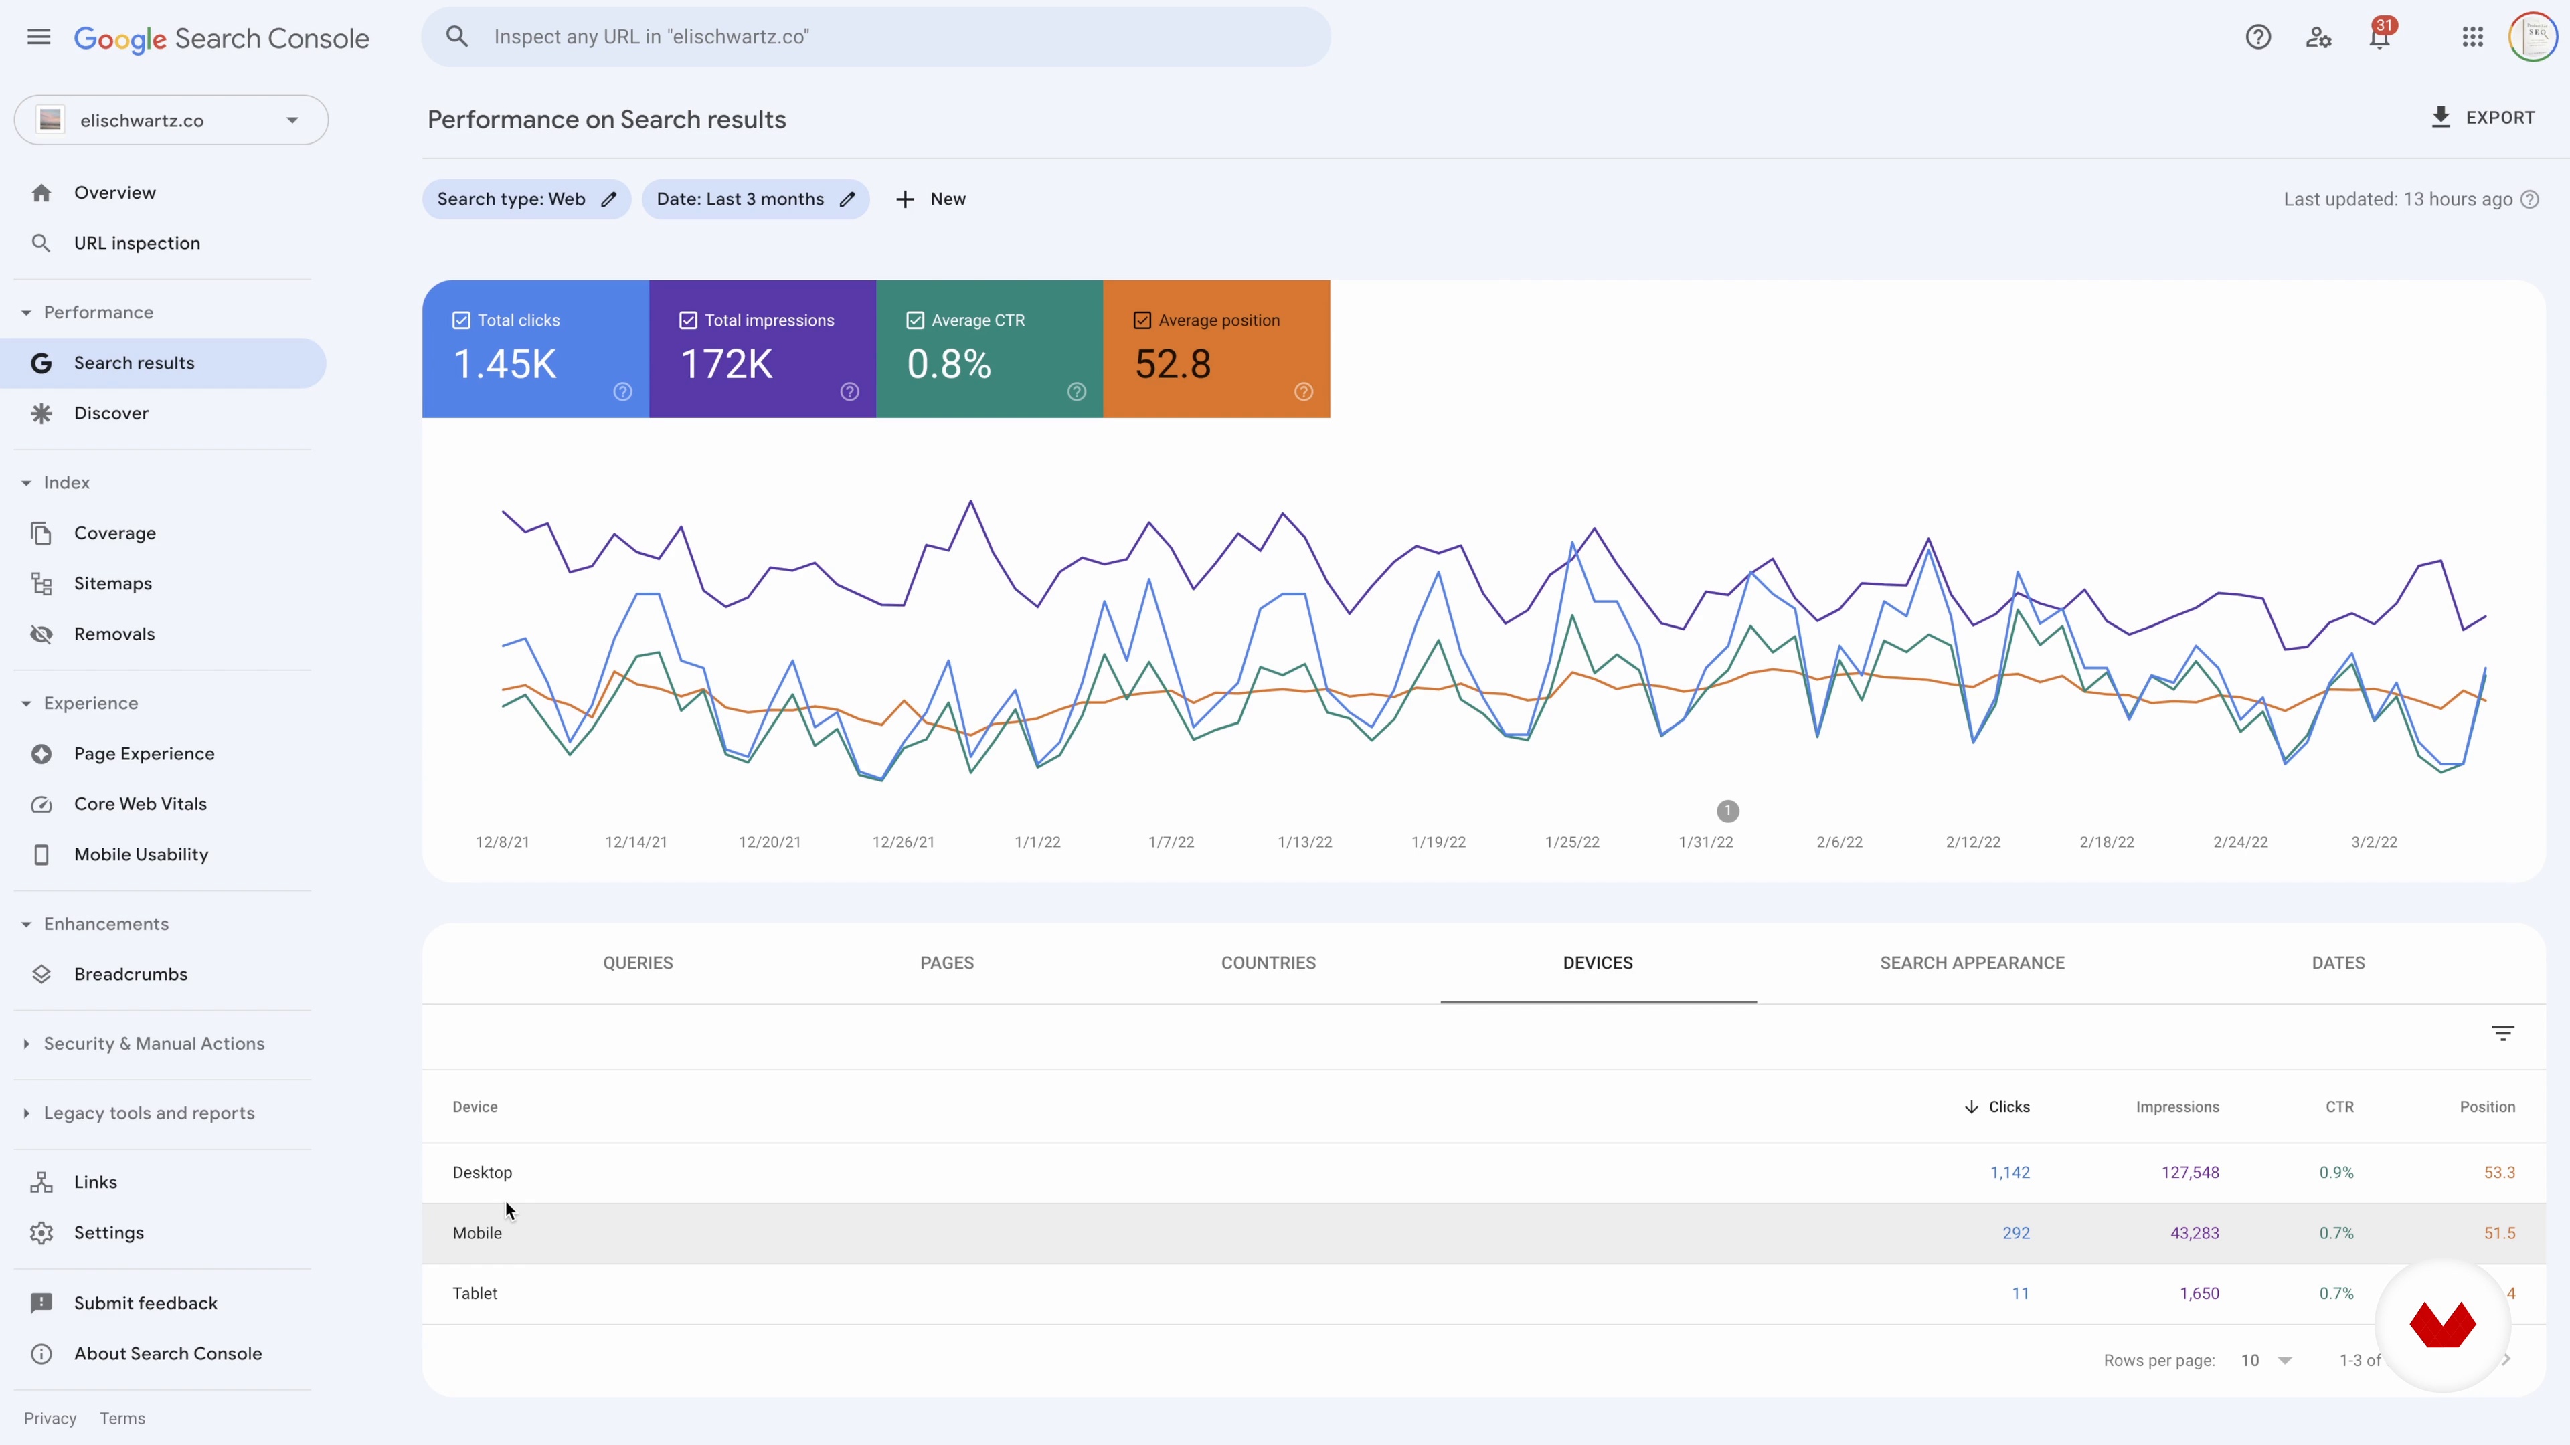Click the Average position orange metric card
The width and height of the screenshot is (2570, 1445).
pos(1216,349)
